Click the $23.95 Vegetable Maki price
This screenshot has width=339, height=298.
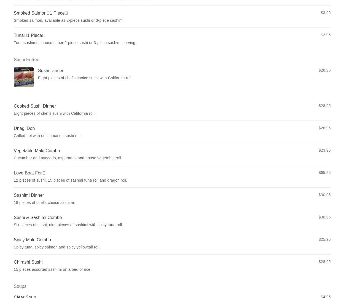click(324, 150)
